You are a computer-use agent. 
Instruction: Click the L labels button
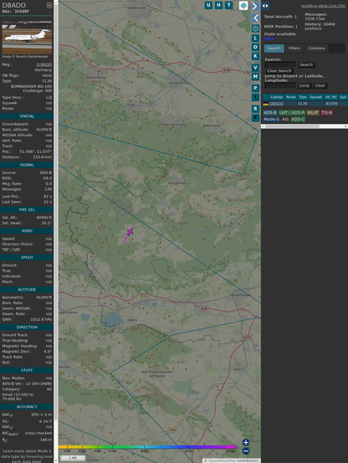pyautogui.click(x=255, y=38)
